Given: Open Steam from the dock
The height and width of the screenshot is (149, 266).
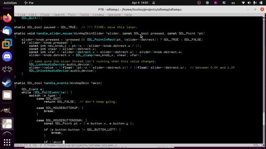Looking at the screenshot, I should (x=7, y=82).
